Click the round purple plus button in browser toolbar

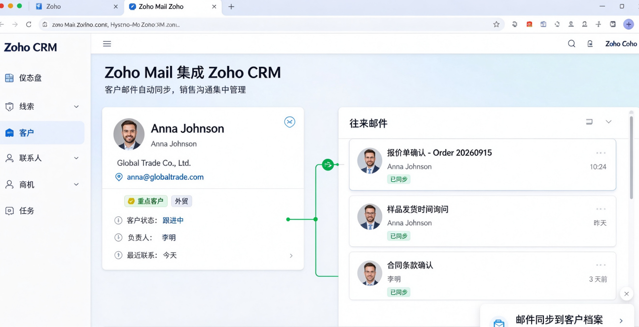629,24
